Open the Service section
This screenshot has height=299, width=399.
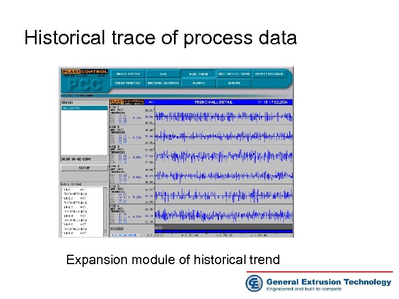234,83
